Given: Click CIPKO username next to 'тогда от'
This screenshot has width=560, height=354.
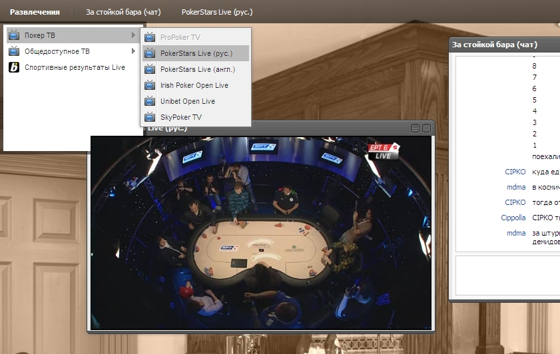Looking at the screenshot, I should coord(515,202).
